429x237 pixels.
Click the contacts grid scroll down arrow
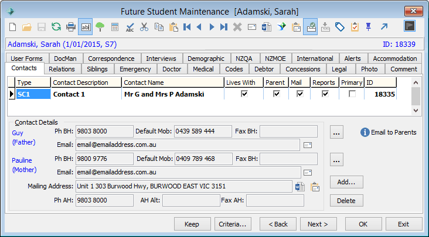pos(416,111)
